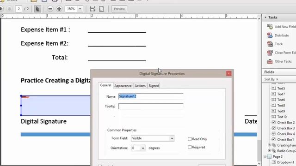Click the Check Box 2 field icon
The width and height of the screenshot is (296, 166).
273,122
